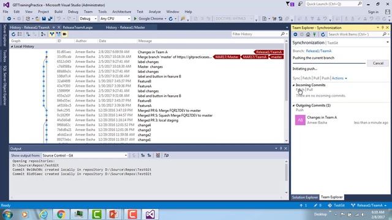Click Manage Connections plug icon
Screen dimensions: 392x220
[x=314, y=34]
